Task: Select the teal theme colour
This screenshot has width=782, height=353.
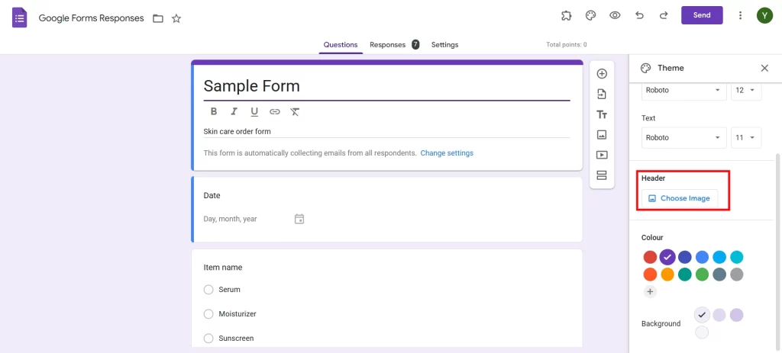Action: click(685, 274)
